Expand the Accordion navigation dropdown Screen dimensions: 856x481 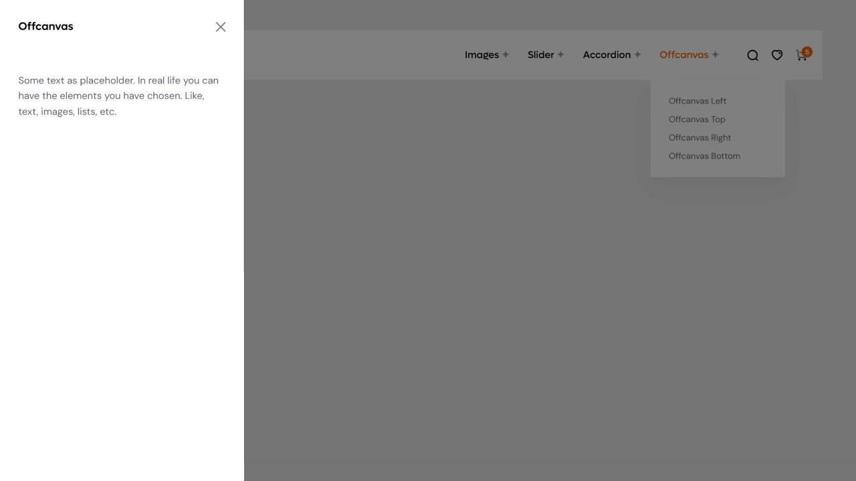[x=607, y=55]
